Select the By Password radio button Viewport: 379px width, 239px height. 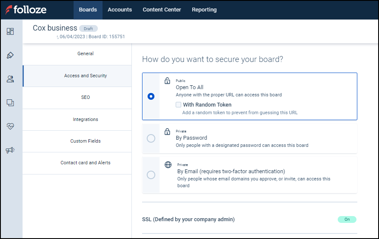[151, 138]
